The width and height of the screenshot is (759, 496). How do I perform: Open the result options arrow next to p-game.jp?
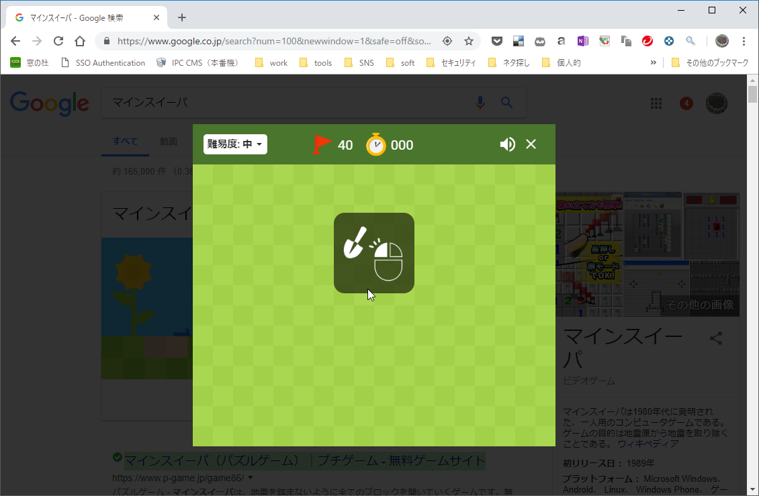click(x=250, y=477)
